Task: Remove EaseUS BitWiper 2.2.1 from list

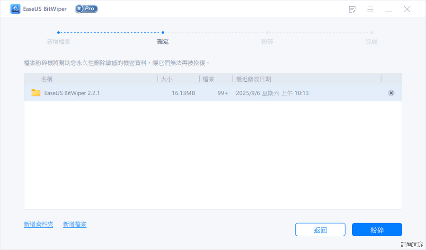Action: point(391,93)
